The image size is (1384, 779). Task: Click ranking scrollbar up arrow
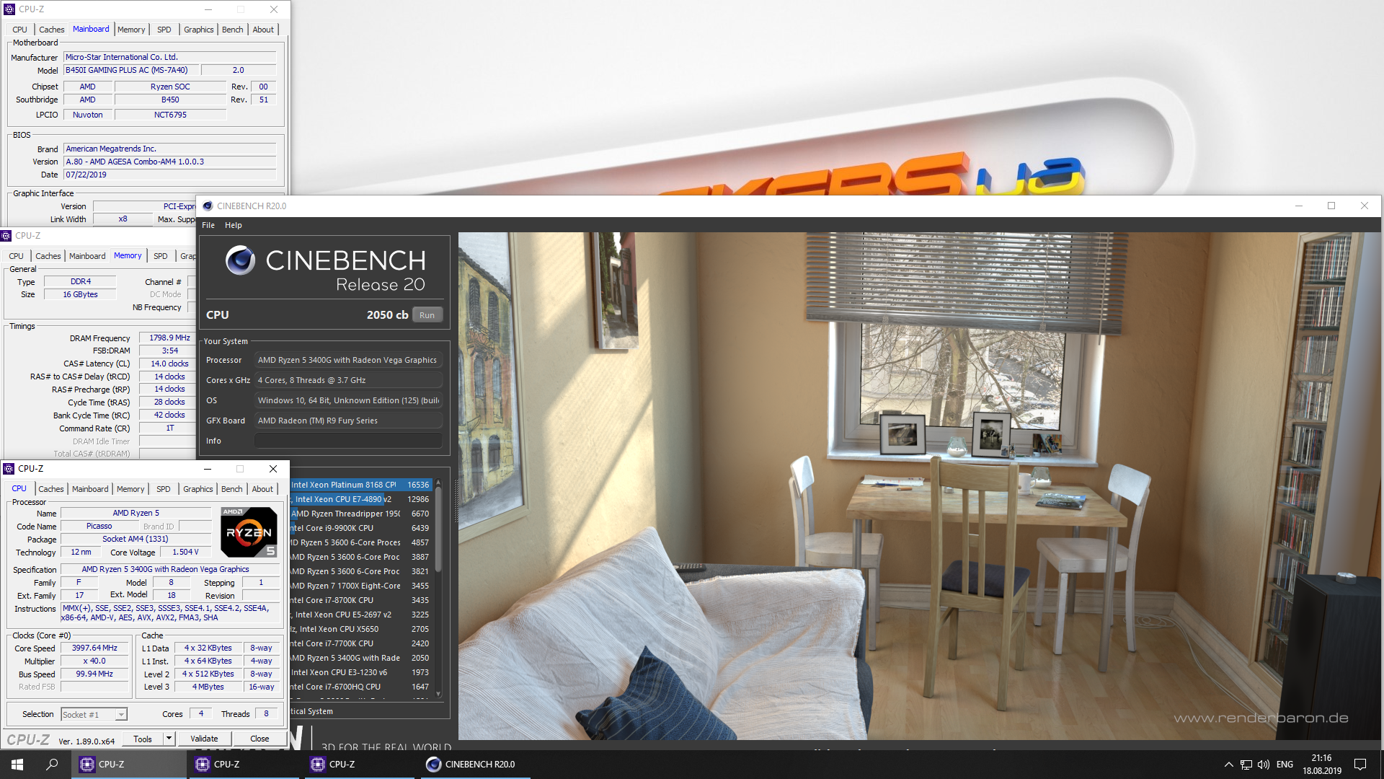(438, 483)
